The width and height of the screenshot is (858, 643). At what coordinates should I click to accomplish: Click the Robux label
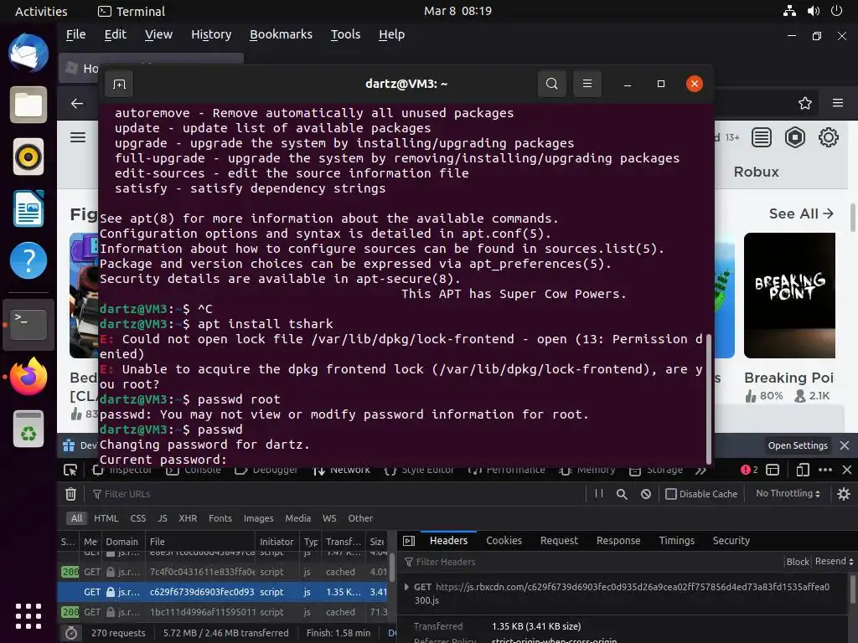click(756, 172)
